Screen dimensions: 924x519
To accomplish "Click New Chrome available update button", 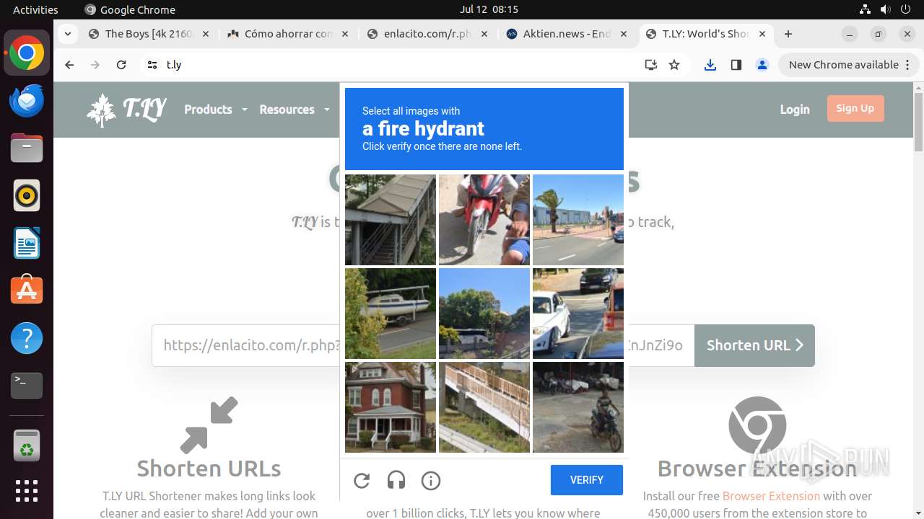I will [848, 65].
